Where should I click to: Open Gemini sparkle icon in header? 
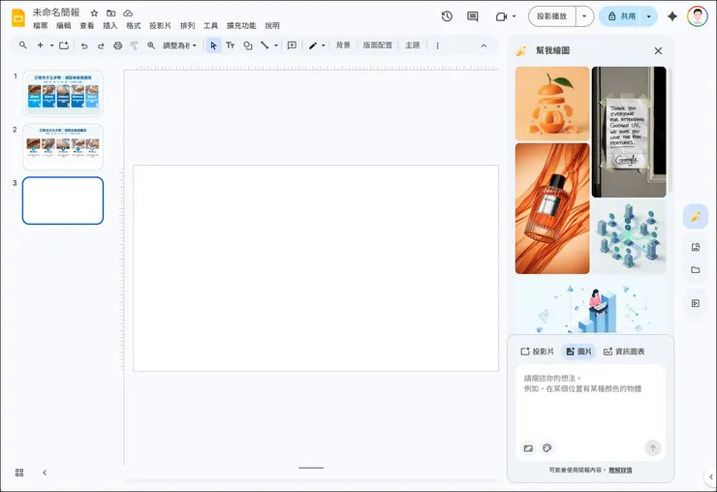(672, 16)
